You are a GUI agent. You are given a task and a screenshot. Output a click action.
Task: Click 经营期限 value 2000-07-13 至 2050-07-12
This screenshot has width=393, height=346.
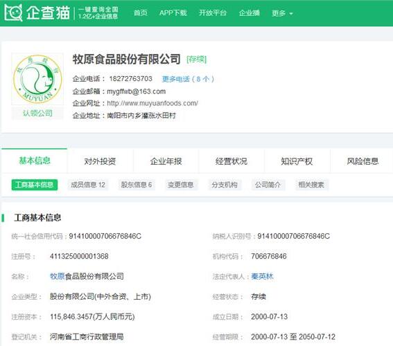[x=293, y=337]
